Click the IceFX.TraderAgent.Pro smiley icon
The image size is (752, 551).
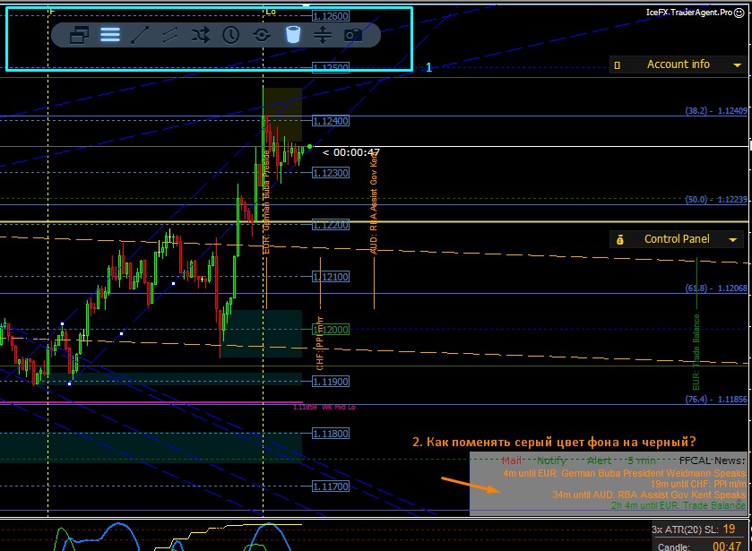point(739,13)
